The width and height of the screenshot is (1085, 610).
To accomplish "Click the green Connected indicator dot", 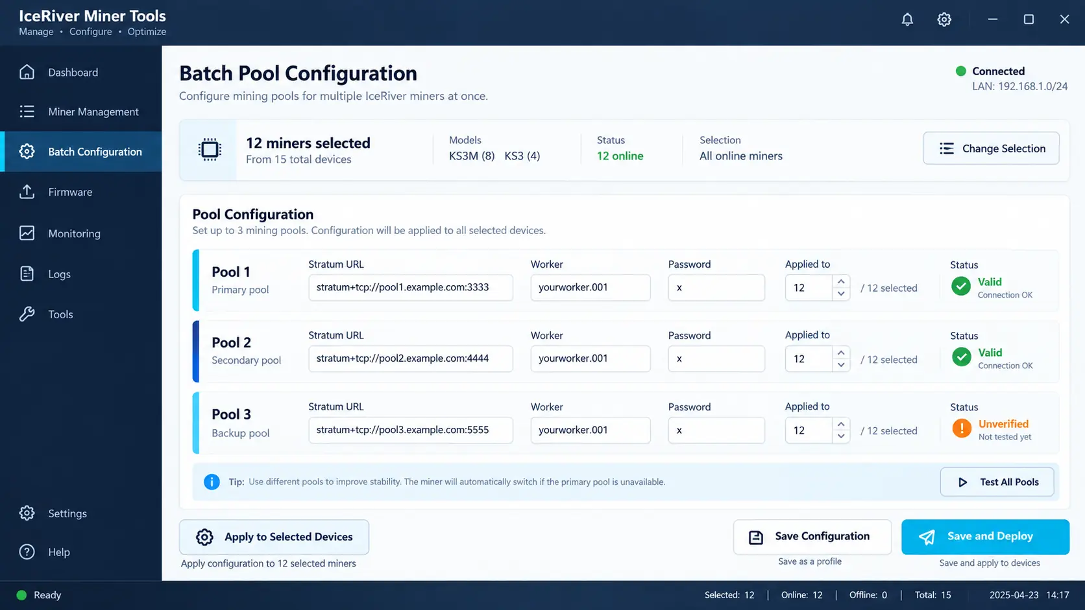I will [960, 71].
